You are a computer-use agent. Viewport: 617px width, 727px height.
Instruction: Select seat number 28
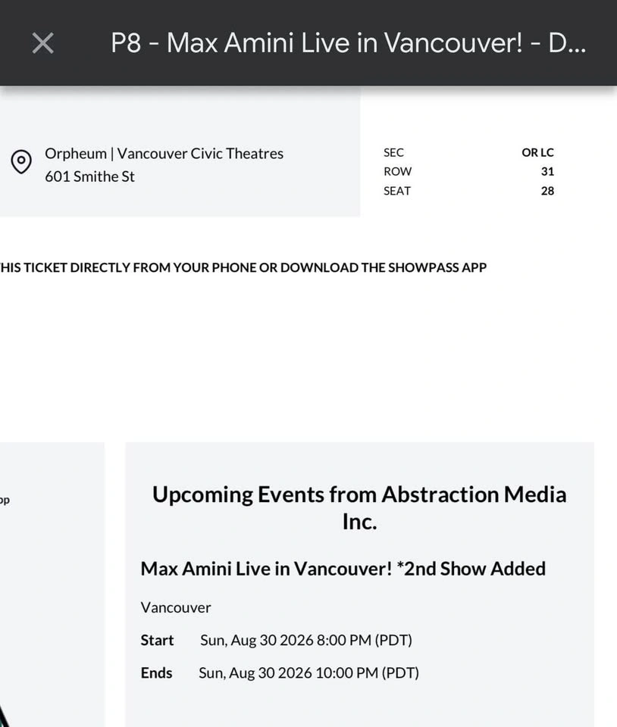547,191
